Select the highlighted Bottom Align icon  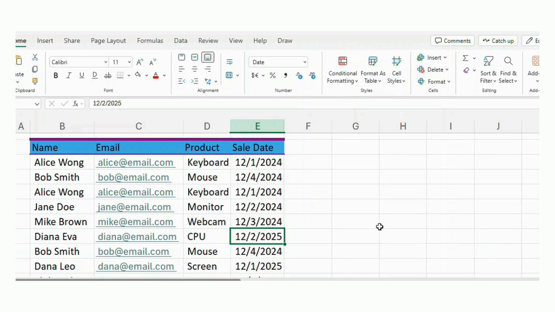208,57
